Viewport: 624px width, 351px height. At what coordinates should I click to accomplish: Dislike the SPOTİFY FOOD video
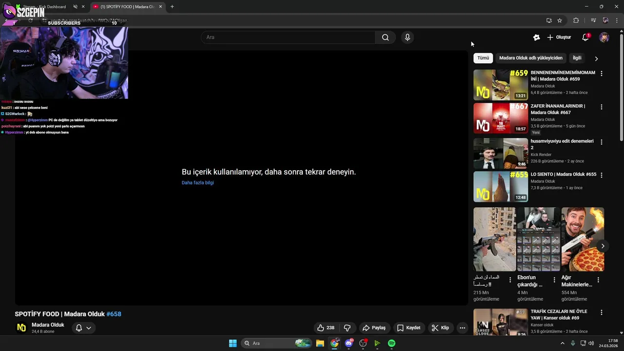tap(347, 328)
